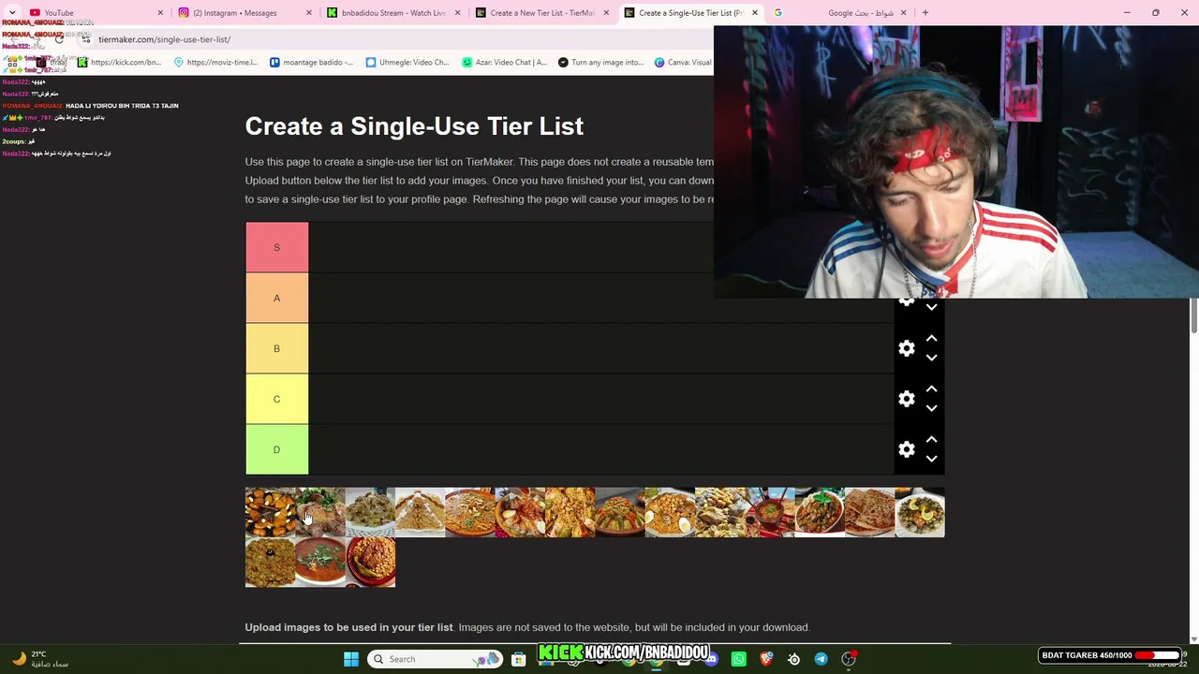Move tier B row up

tap(931, 338)
